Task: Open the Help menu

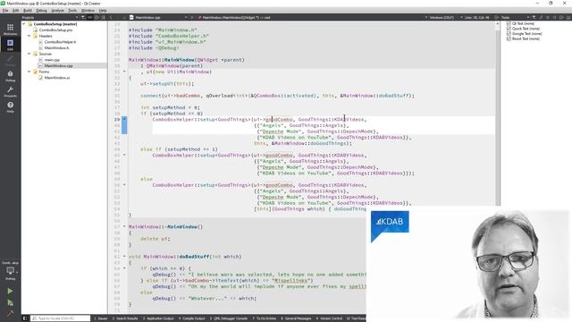Action: pos(104,11)
